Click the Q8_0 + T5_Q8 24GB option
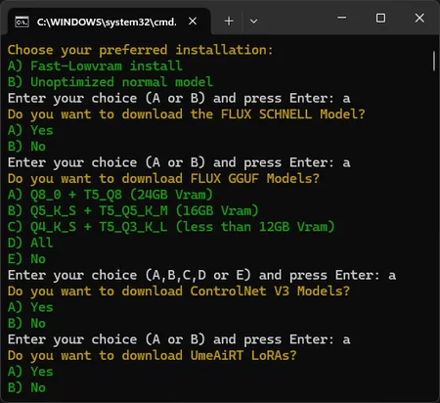The height and width of the screenshot is (403, 440). [110, 195]
